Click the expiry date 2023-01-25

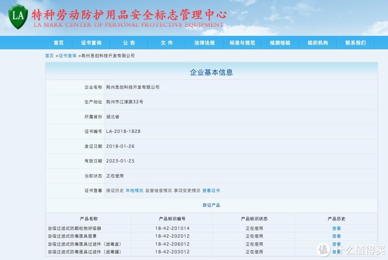point(120,161)
